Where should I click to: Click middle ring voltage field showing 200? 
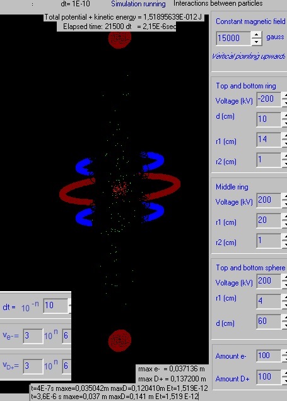click(269, 200)
